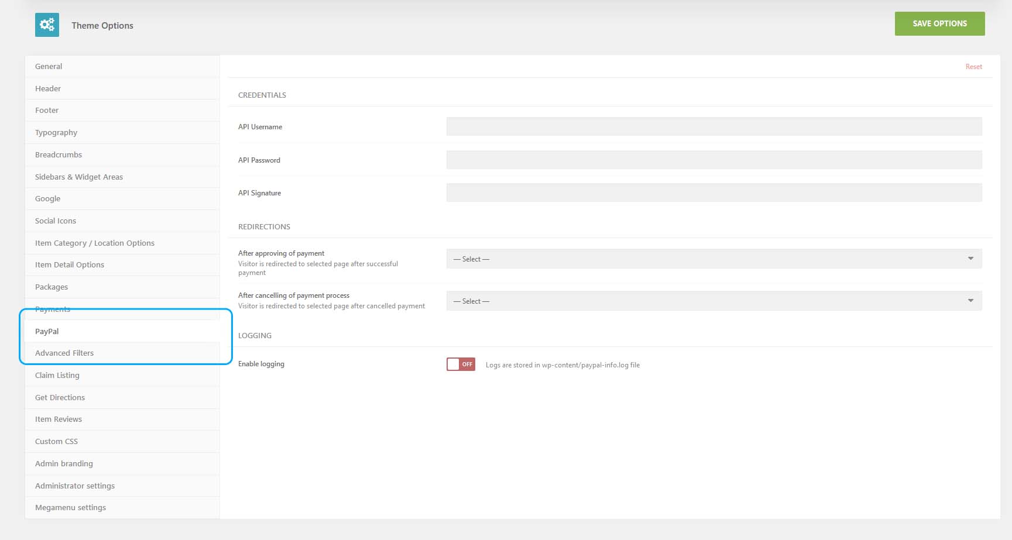Click the 'Enable logging' label

pos(261,364)
